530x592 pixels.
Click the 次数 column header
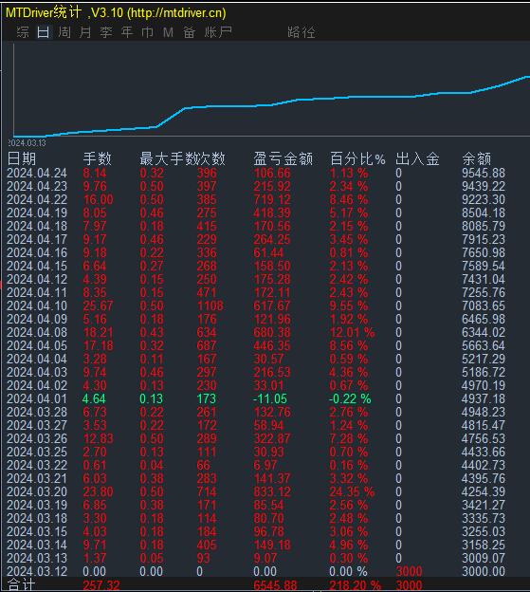point(211,158)
